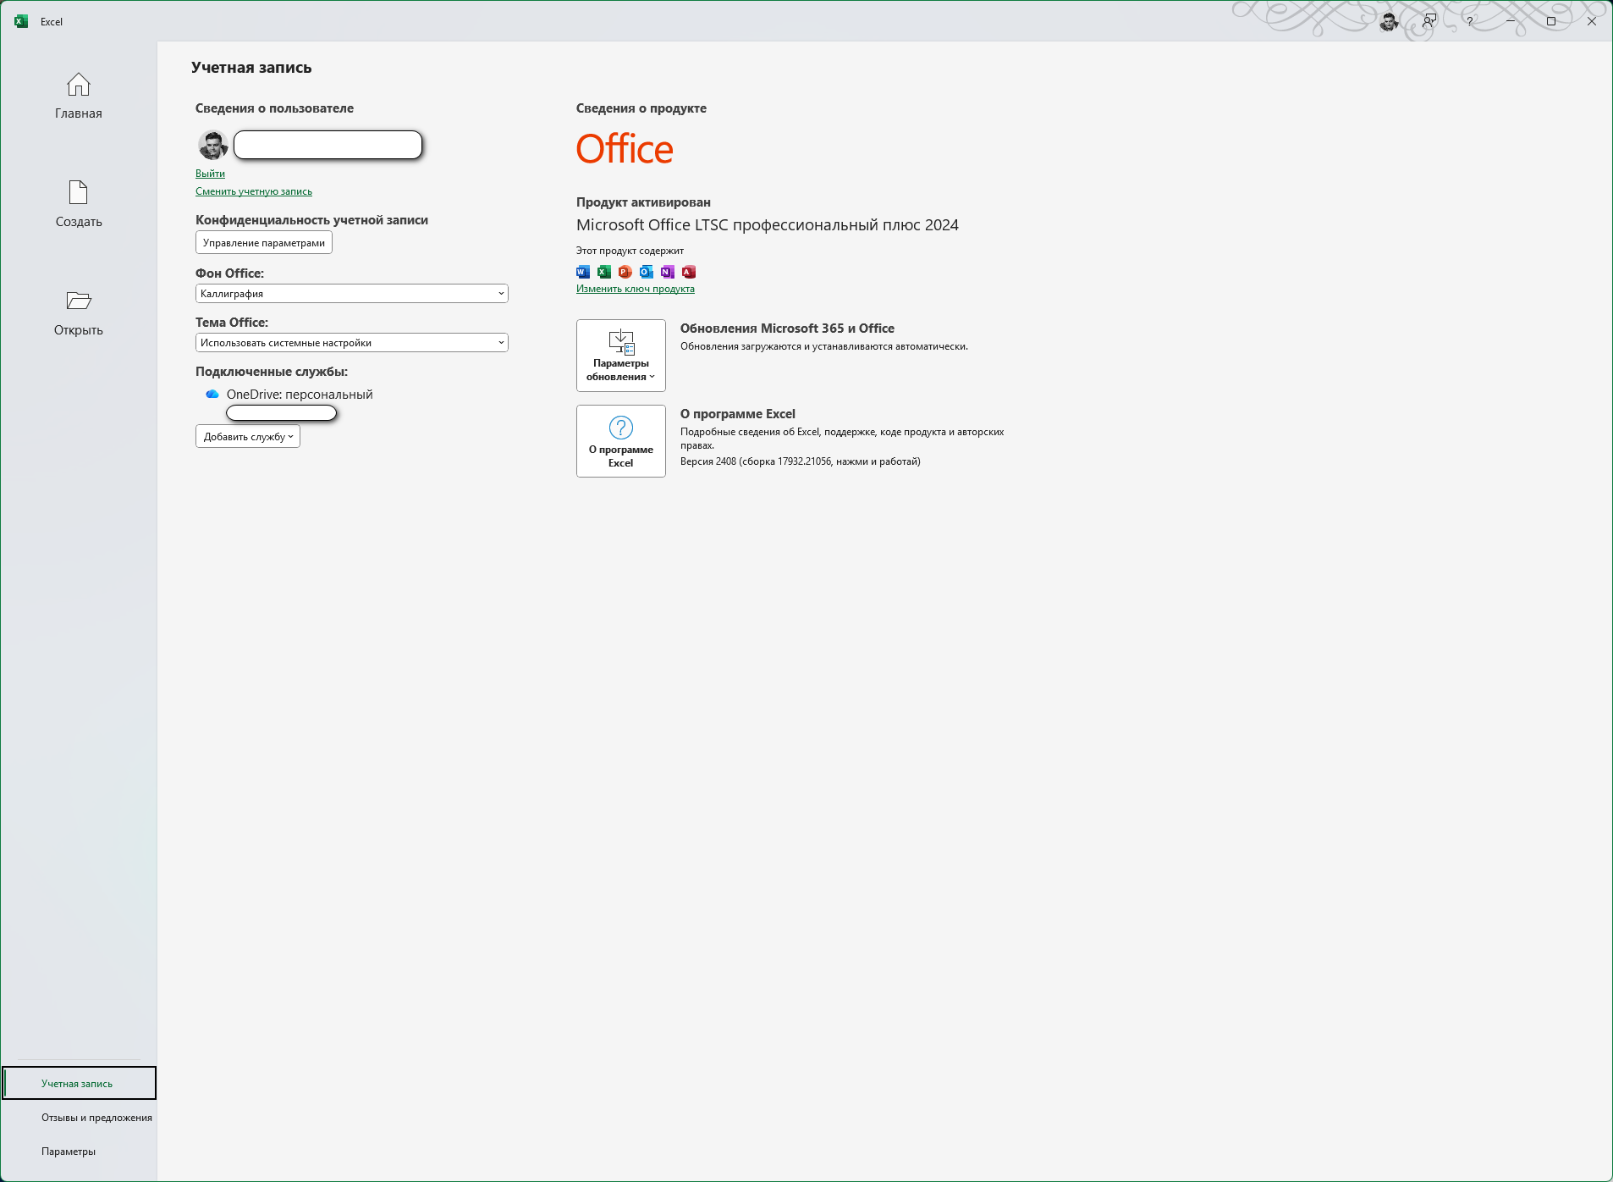This screenshot has height=1182, width=1613.
Task: Open the Добавить службу dropdown
Action: tap(248, 437)
